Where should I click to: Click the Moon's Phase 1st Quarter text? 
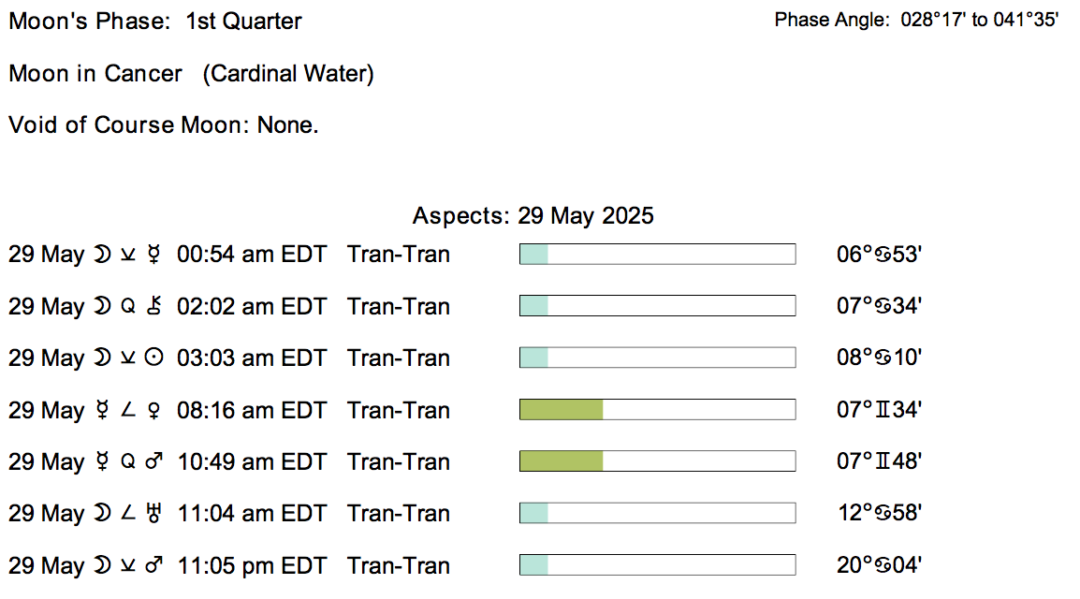coord(155,21)
